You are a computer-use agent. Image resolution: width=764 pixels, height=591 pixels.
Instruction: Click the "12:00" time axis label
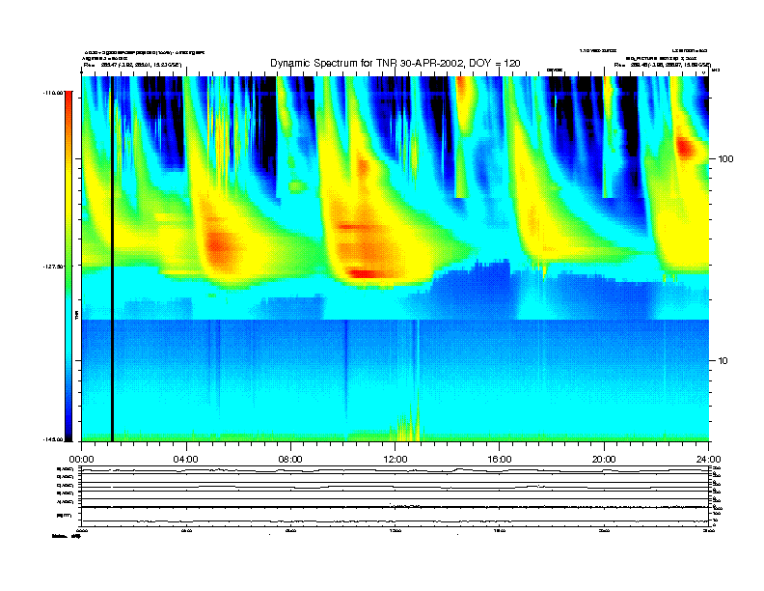(x=396, y=460)
